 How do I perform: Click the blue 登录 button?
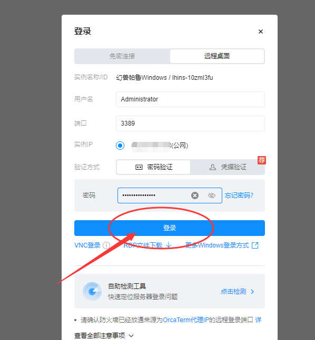(170, 228)
